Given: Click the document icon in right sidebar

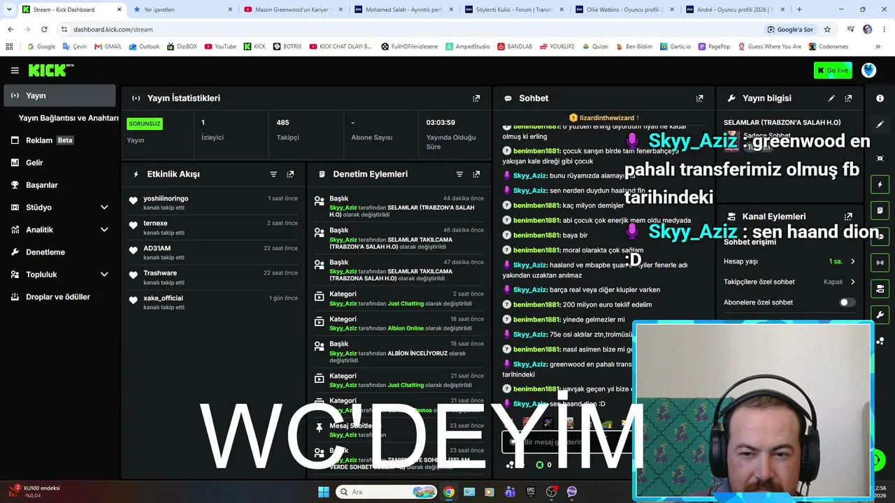Looking at the screenshot, I should 880,210.
